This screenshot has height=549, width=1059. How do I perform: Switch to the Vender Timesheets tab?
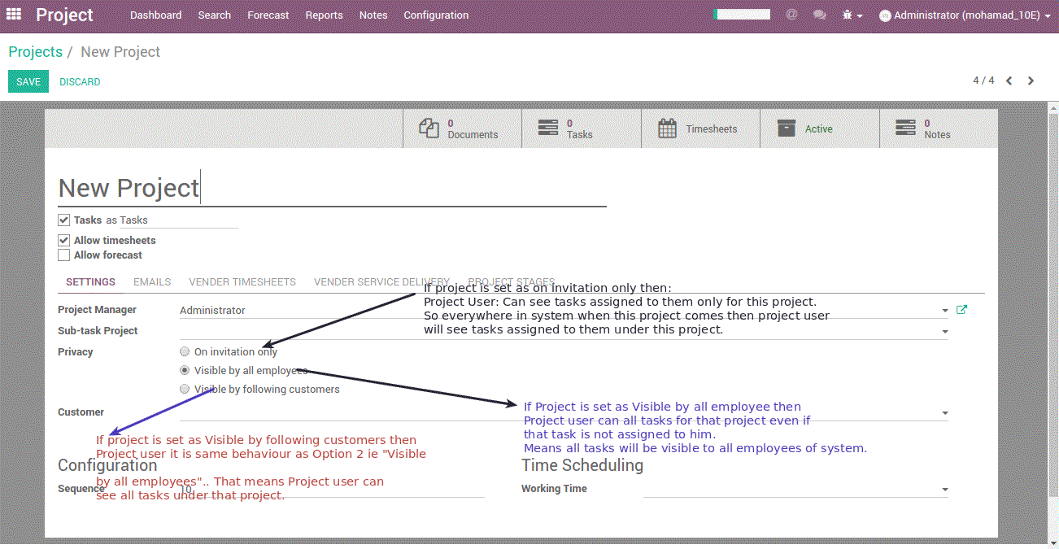(242, 282)
